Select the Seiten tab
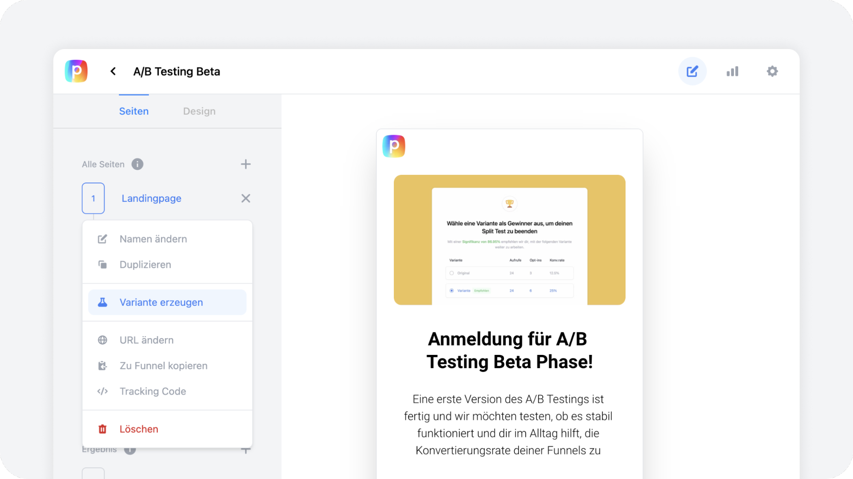 (x=134, y=111)
